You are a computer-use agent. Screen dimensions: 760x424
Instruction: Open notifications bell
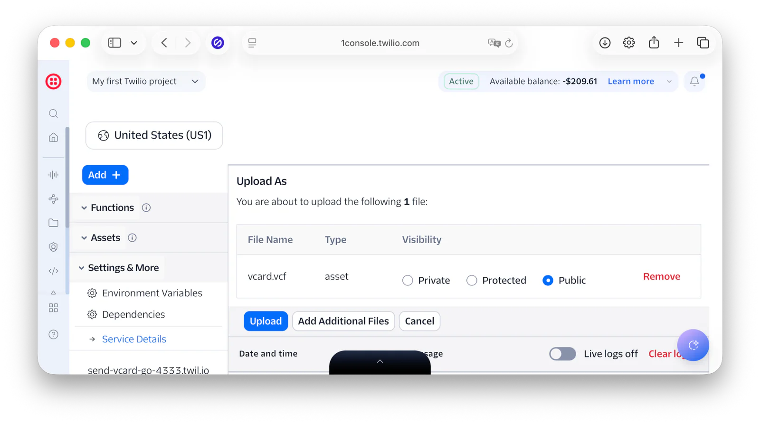point(694,81)
